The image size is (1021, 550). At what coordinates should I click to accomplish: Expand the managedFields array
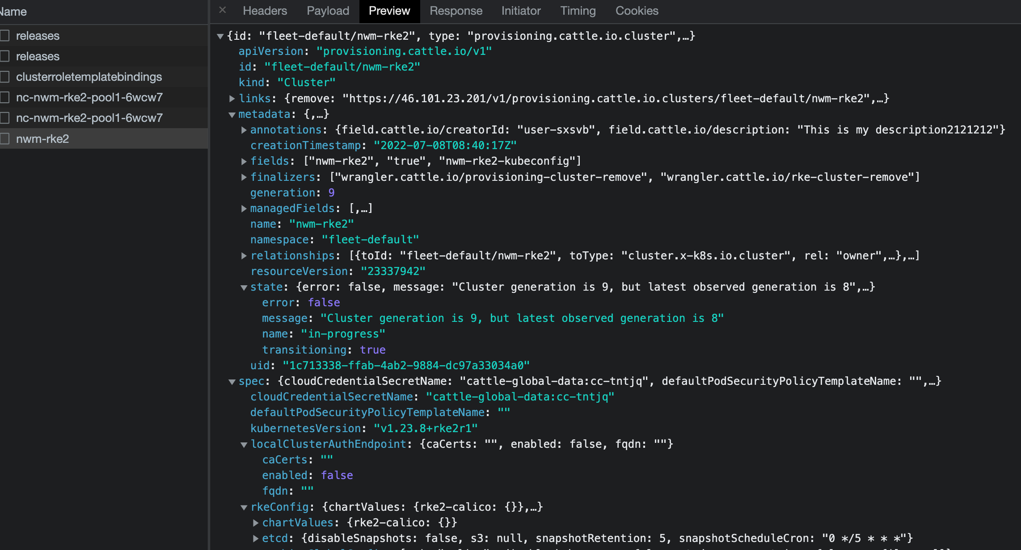(x=244, y=208)
